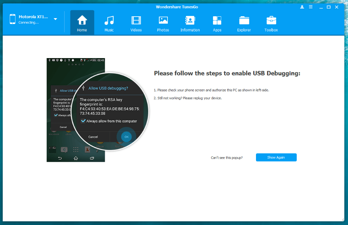348x225 pixels.
Task: Open the Videos tab
Action: click(136, 23)
